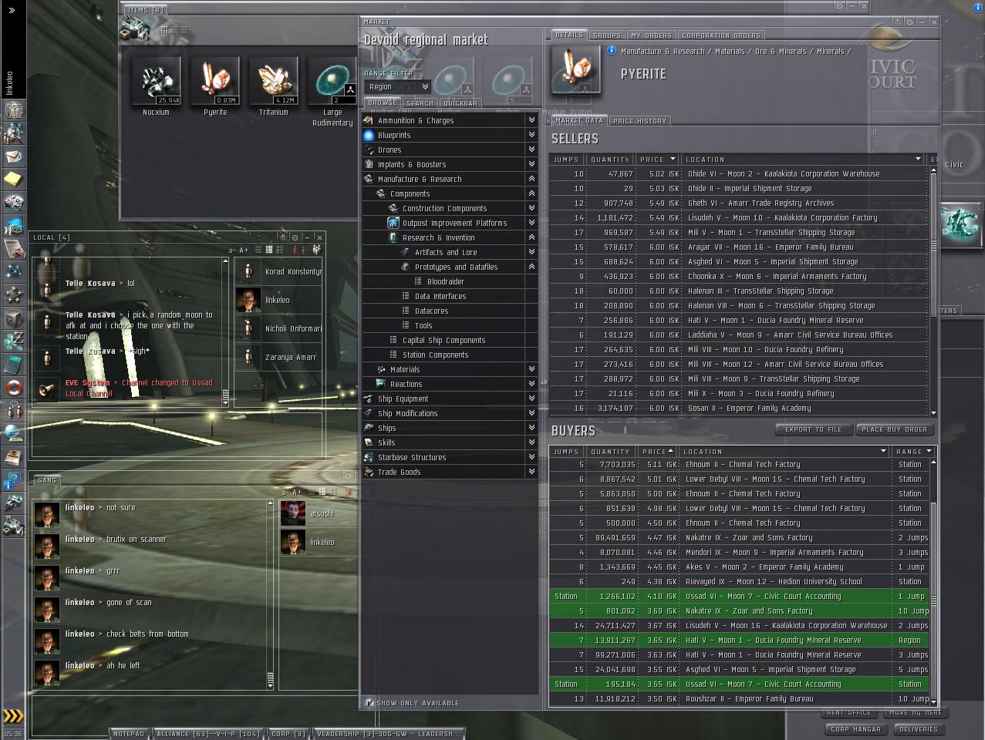This screenshot has width=985, height=740.
Task: Switch to the Price History tab
Action: 639,121
